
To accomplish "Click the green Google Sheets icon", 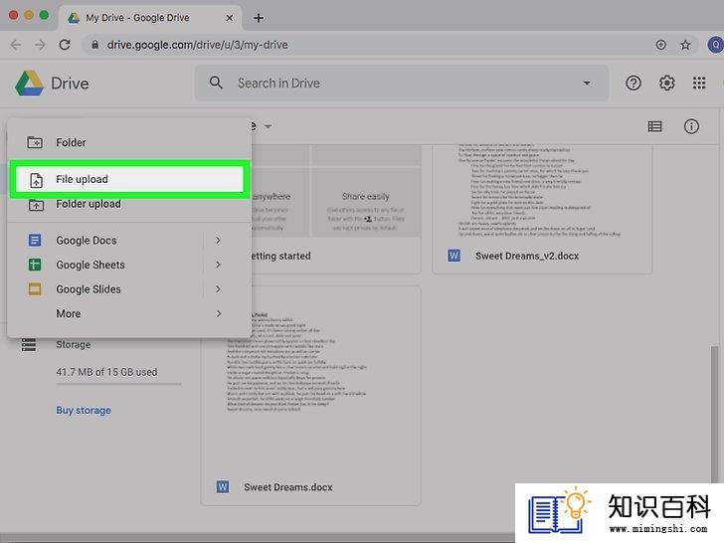I will point(35,265).
